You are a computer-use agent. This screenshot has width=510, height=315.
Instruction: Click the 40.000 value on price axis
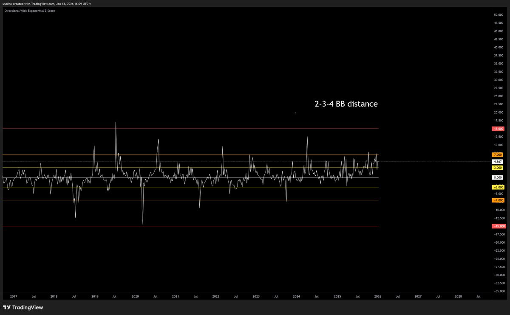pyautogui.click(x=499, y=48)
